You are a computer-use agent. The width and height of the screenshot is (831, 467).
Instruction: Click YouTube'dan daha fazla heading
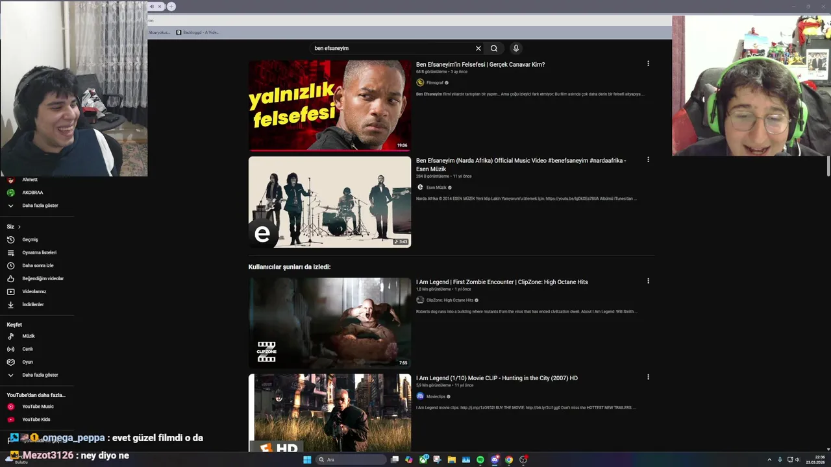pos(36,395)
